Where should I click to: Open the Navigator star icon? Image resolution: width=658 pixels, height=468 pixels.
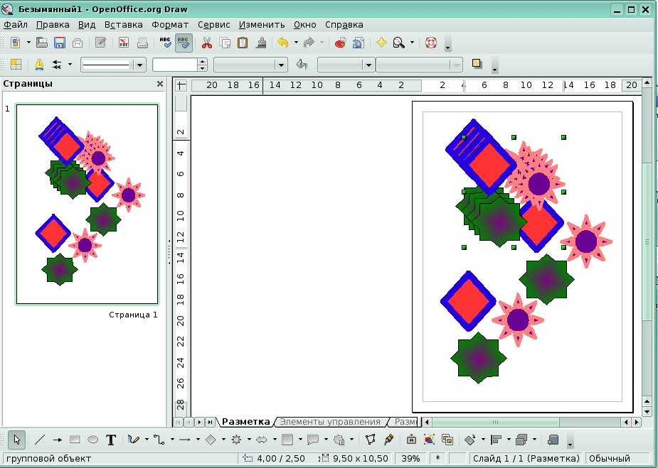(381, 43)
